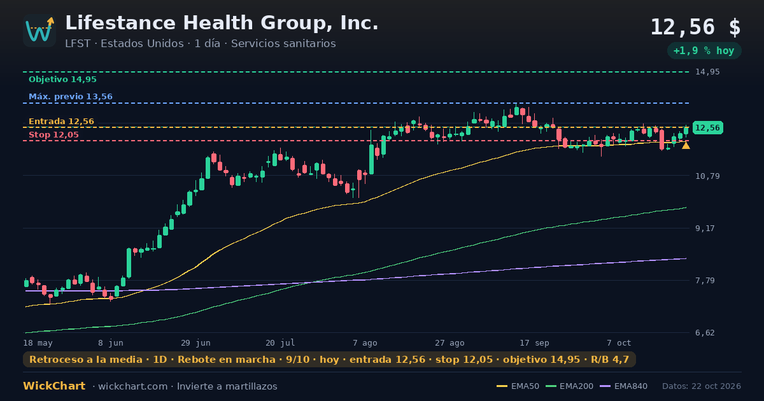Click the large price 12,56 $
The image size is (764, 401).
(x=695, y=27)
